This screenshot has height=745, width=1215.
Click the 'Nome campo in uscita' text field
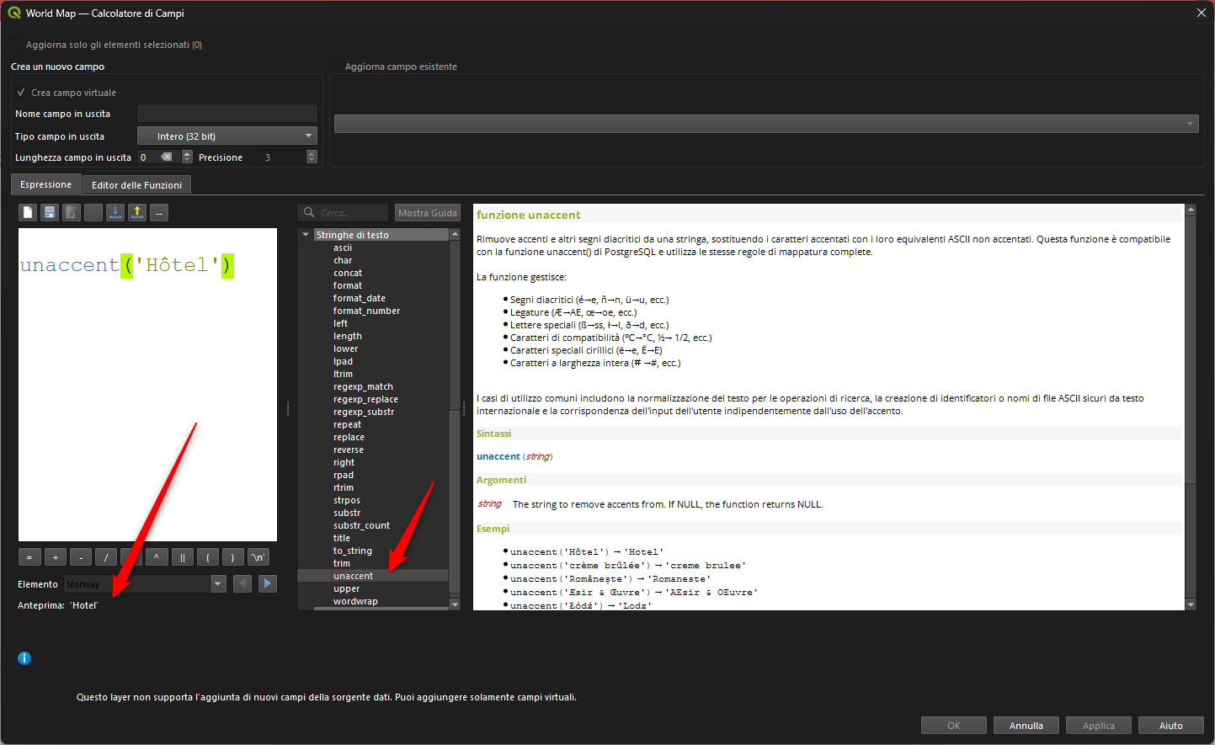tap(226, 114)
